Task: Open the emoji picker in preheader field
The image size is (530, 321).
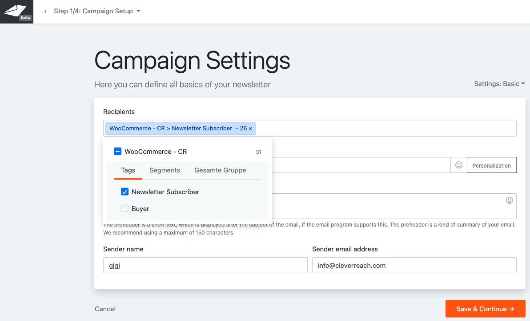Action: [x=509, y=200]
